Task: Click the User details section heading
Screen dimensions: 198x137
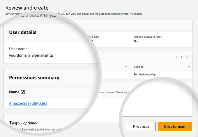Action: click(23, 32)
